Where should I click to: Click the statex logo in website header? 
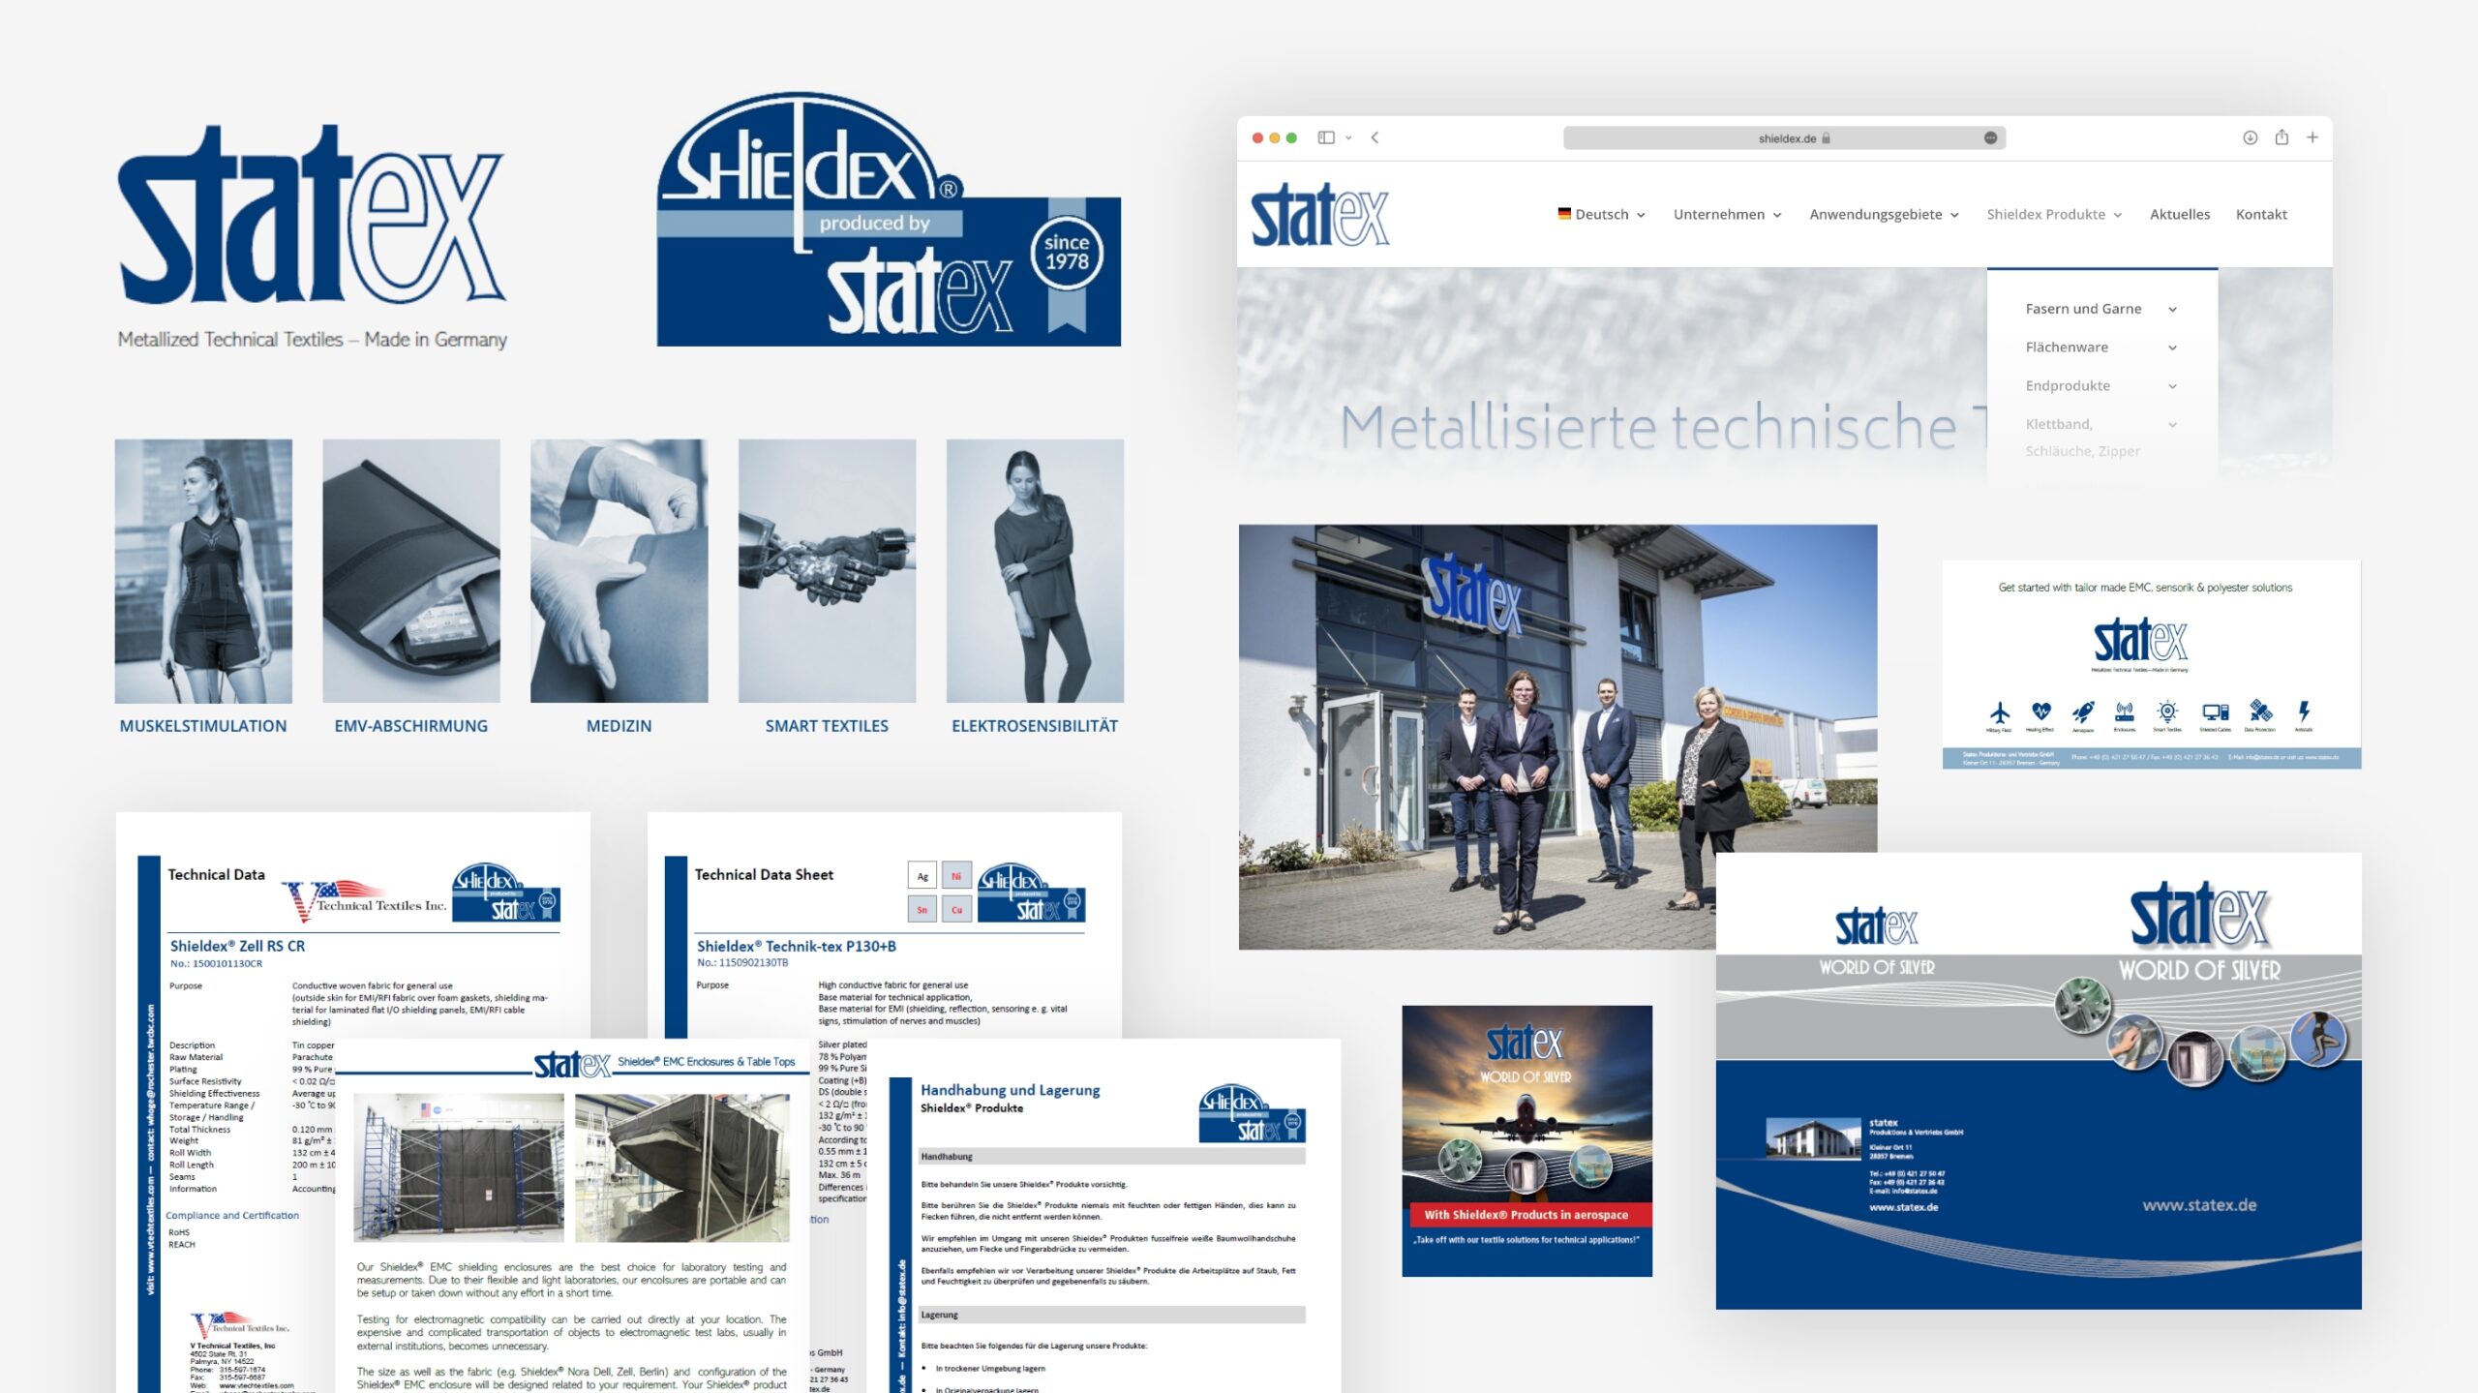tap(1319, 215)
